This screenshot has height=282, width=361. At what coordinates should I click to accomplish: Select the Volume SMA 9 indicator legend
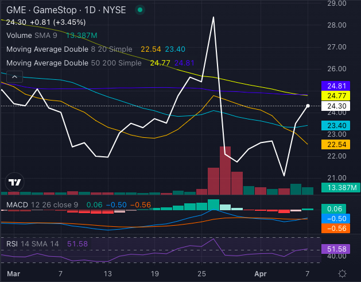click(x=33, y=36)
